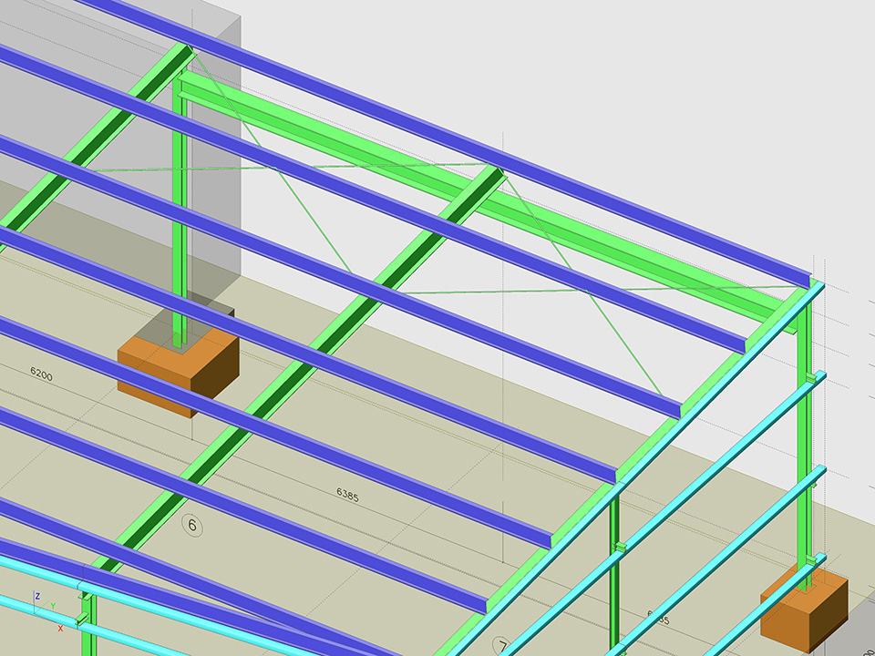Click the circled grid label 6
The height and width of the screenshot is (656, 875).
coord(191,524)
